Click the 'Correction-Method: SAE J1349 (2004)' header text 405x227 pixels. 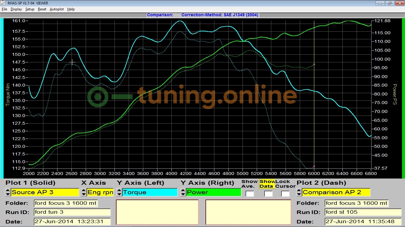coord(220,15)
